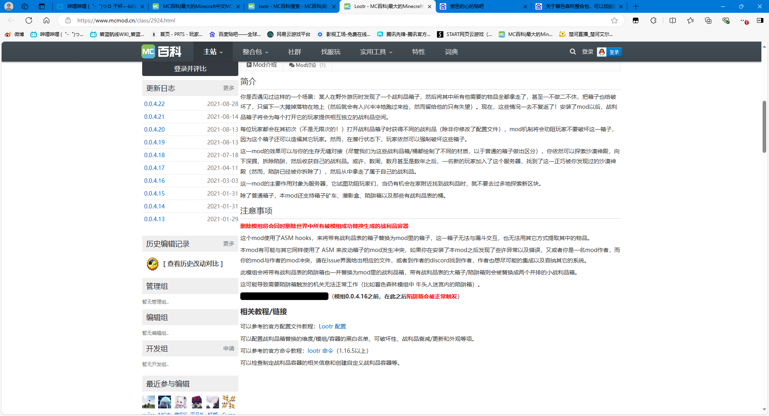Toggle split screen icon in toolbar
769x416 pixels.
point(672,20)
